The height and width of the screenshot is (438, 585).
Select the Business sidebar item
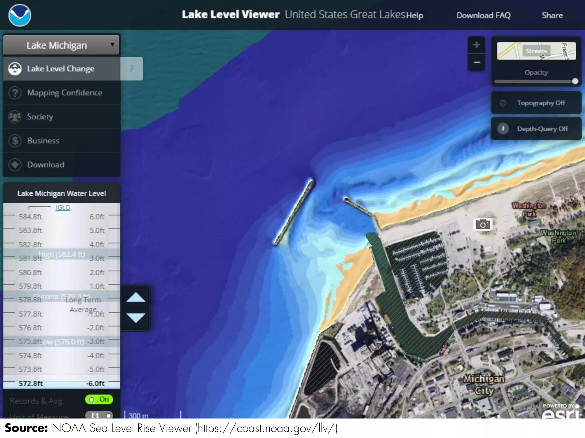point(43,141)
